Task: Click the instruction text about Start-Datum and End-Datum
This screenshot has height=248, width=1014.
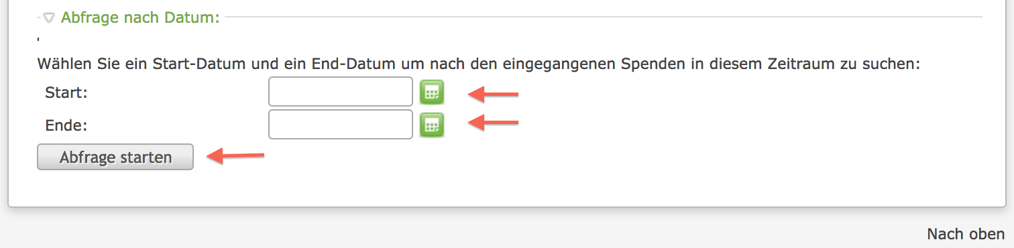Action: pyautogui.click(x=479, y=65)
